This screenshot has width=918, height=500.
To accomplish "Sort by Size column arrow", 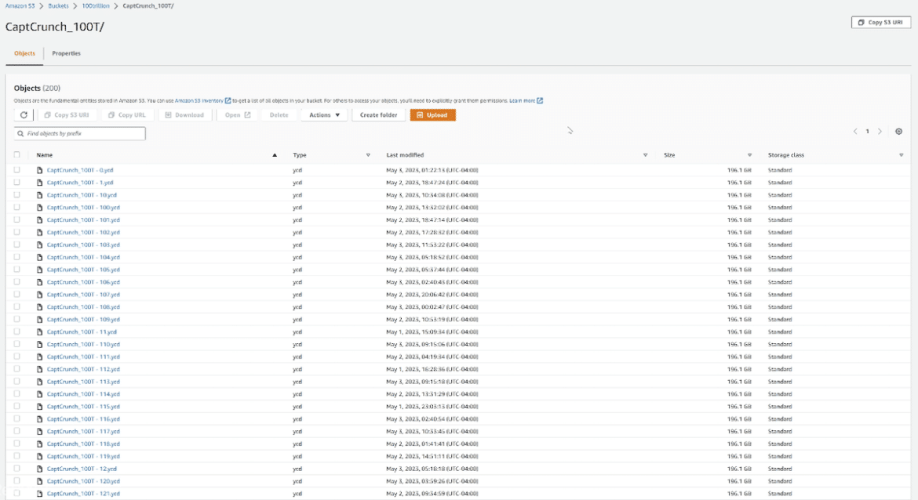I will coord(749,155).
